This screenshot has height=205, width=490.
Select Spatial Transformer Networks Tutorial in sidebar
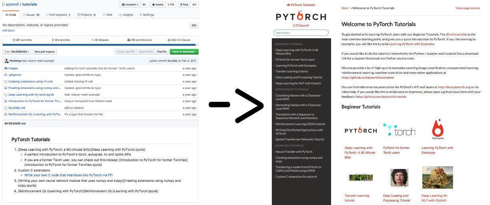click(x=300, y=139)
